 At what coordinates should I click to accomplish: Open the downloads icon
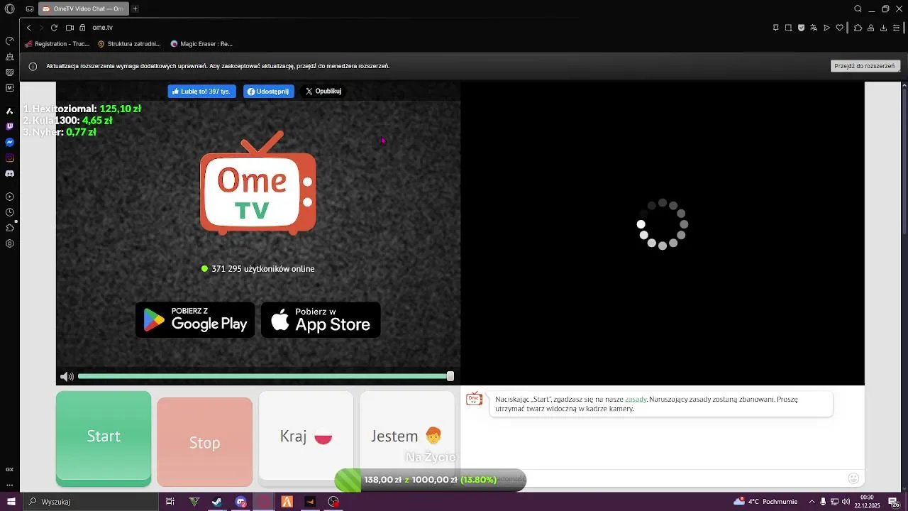[x=884, y=28]
